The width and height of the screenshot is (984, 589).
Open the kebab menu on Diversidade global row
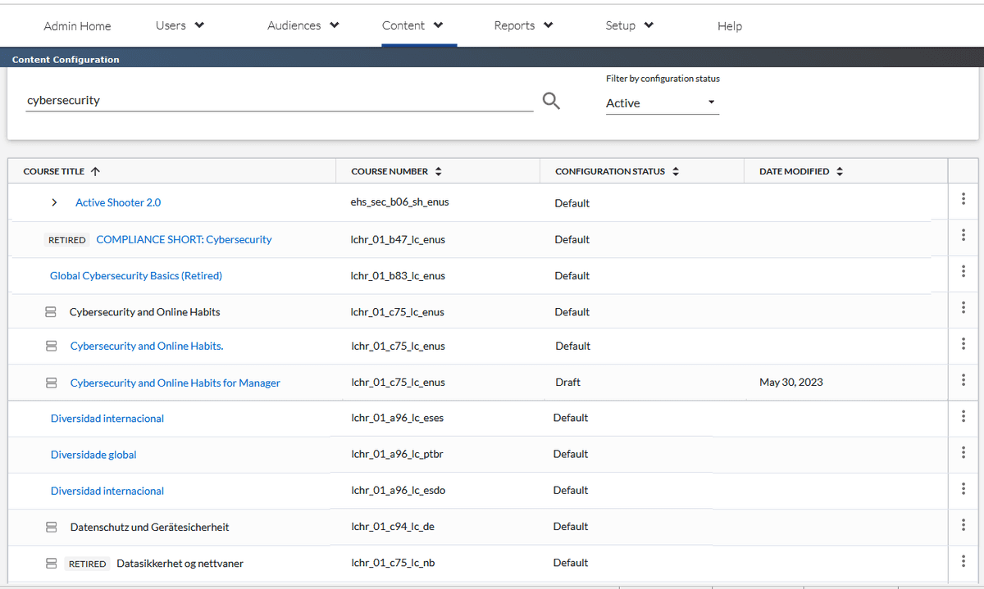pyautogui.click(x=963, y=451)
